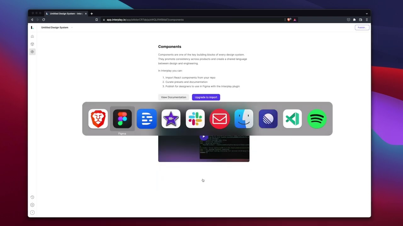Open a new browser tab
The height and width of the screenshot is (226, 403).
92,14
